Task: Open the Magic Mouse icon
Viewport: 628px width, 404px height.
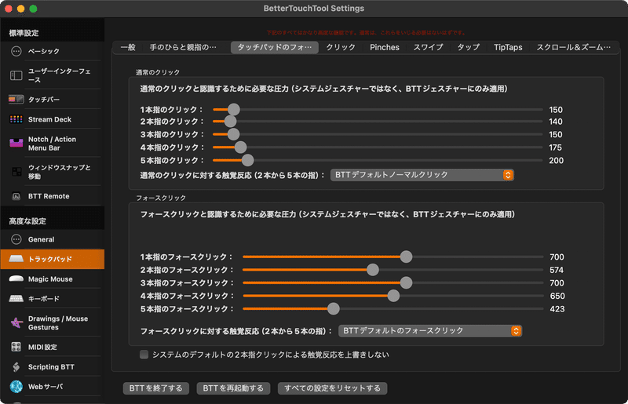Action: click(16, 278)
